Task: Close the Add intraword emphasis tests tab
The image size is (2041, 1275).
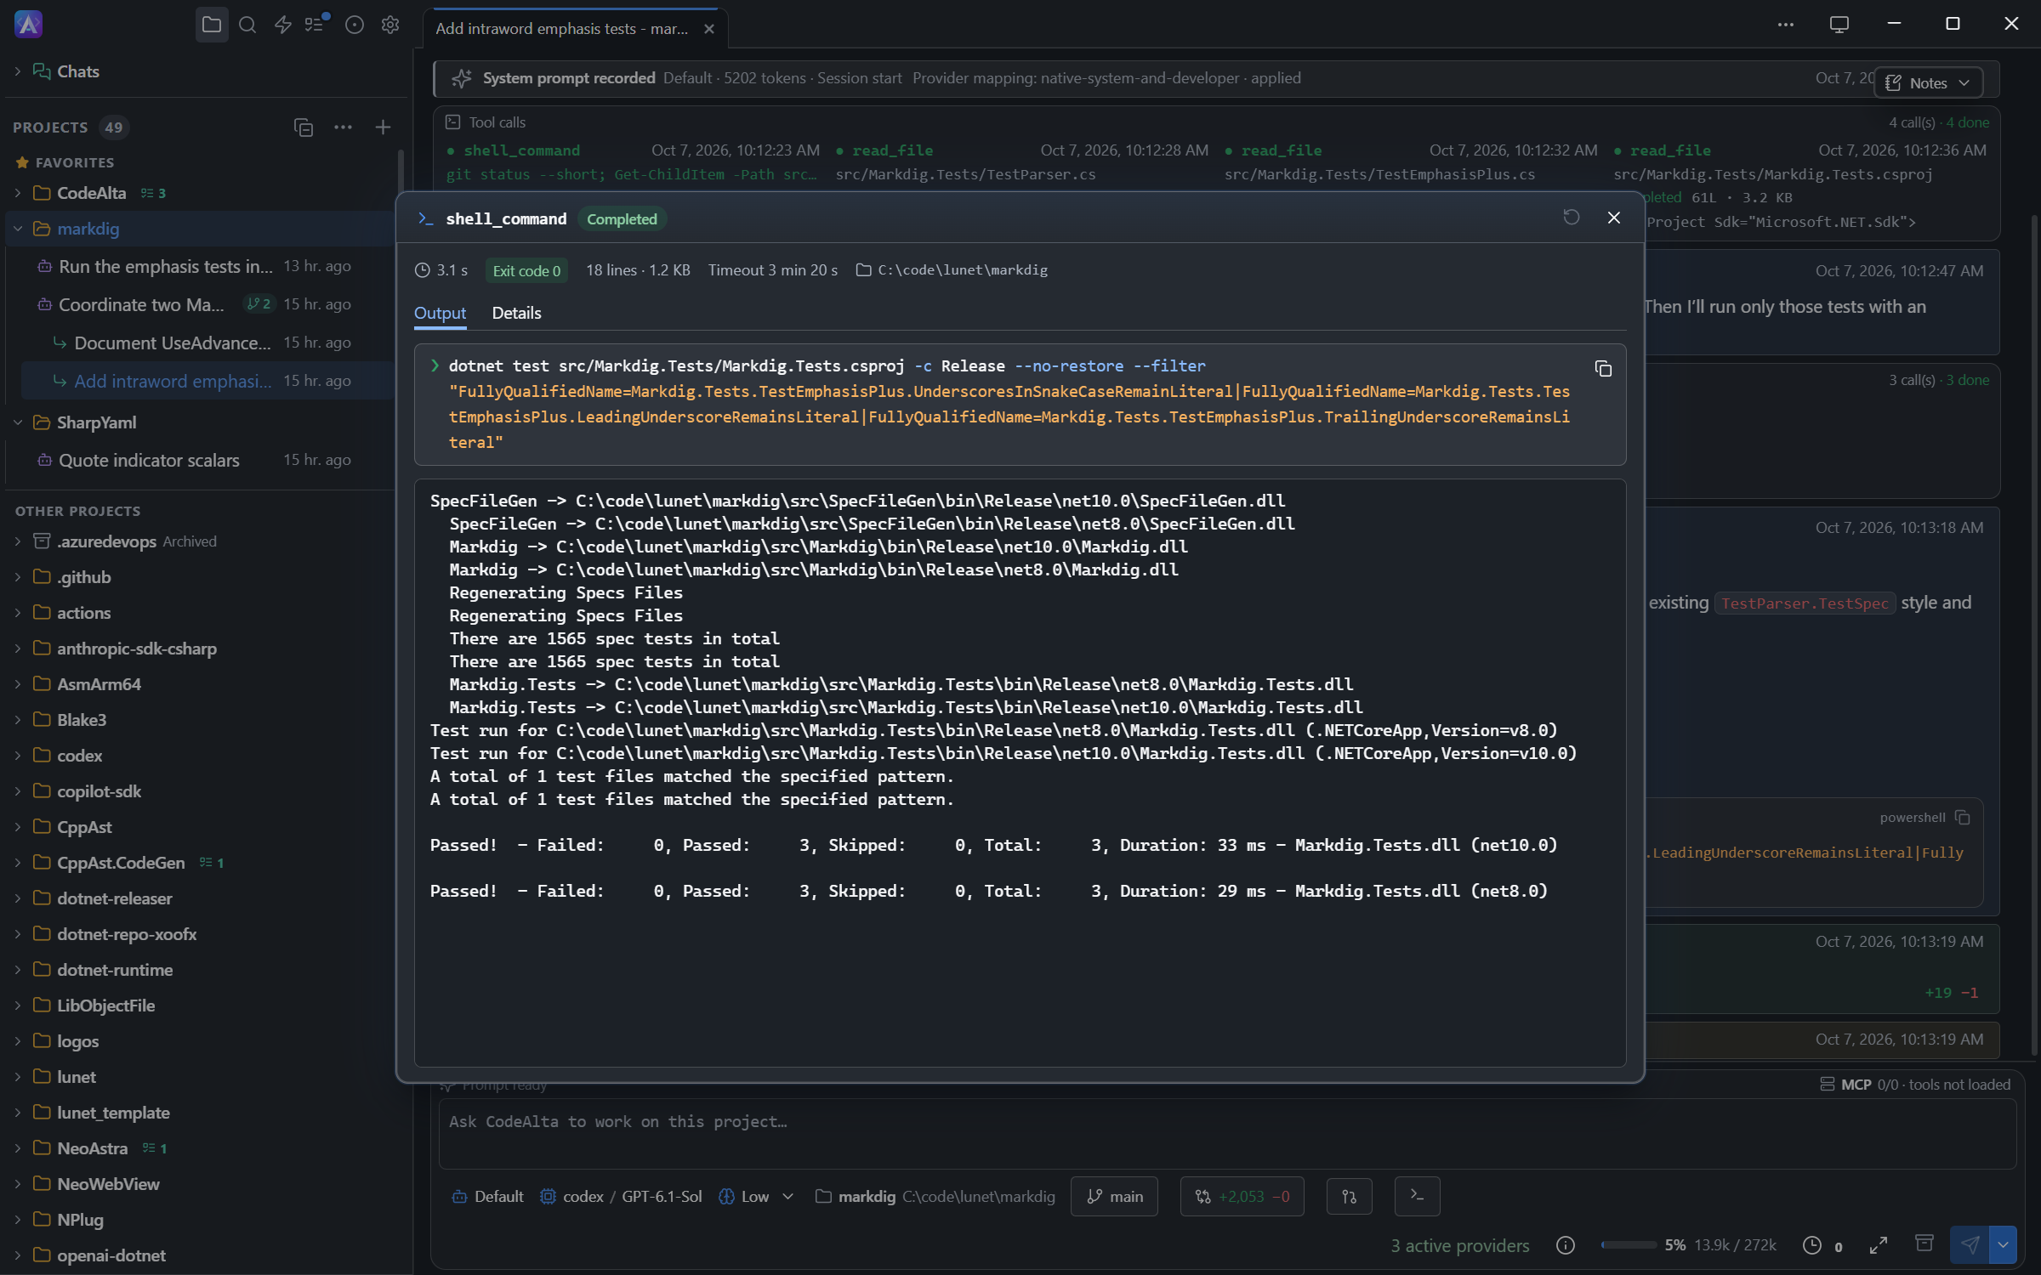Action: pos(709,29)
